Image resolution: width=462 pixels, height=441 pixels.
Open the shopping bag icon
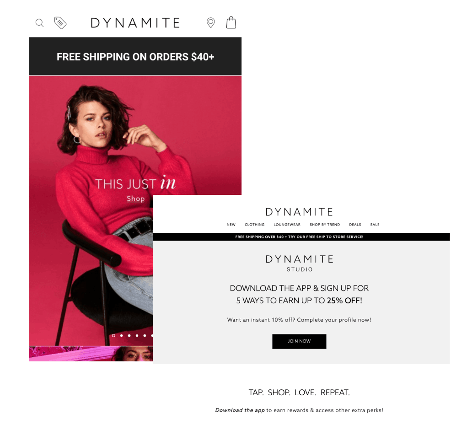(231, 22)
